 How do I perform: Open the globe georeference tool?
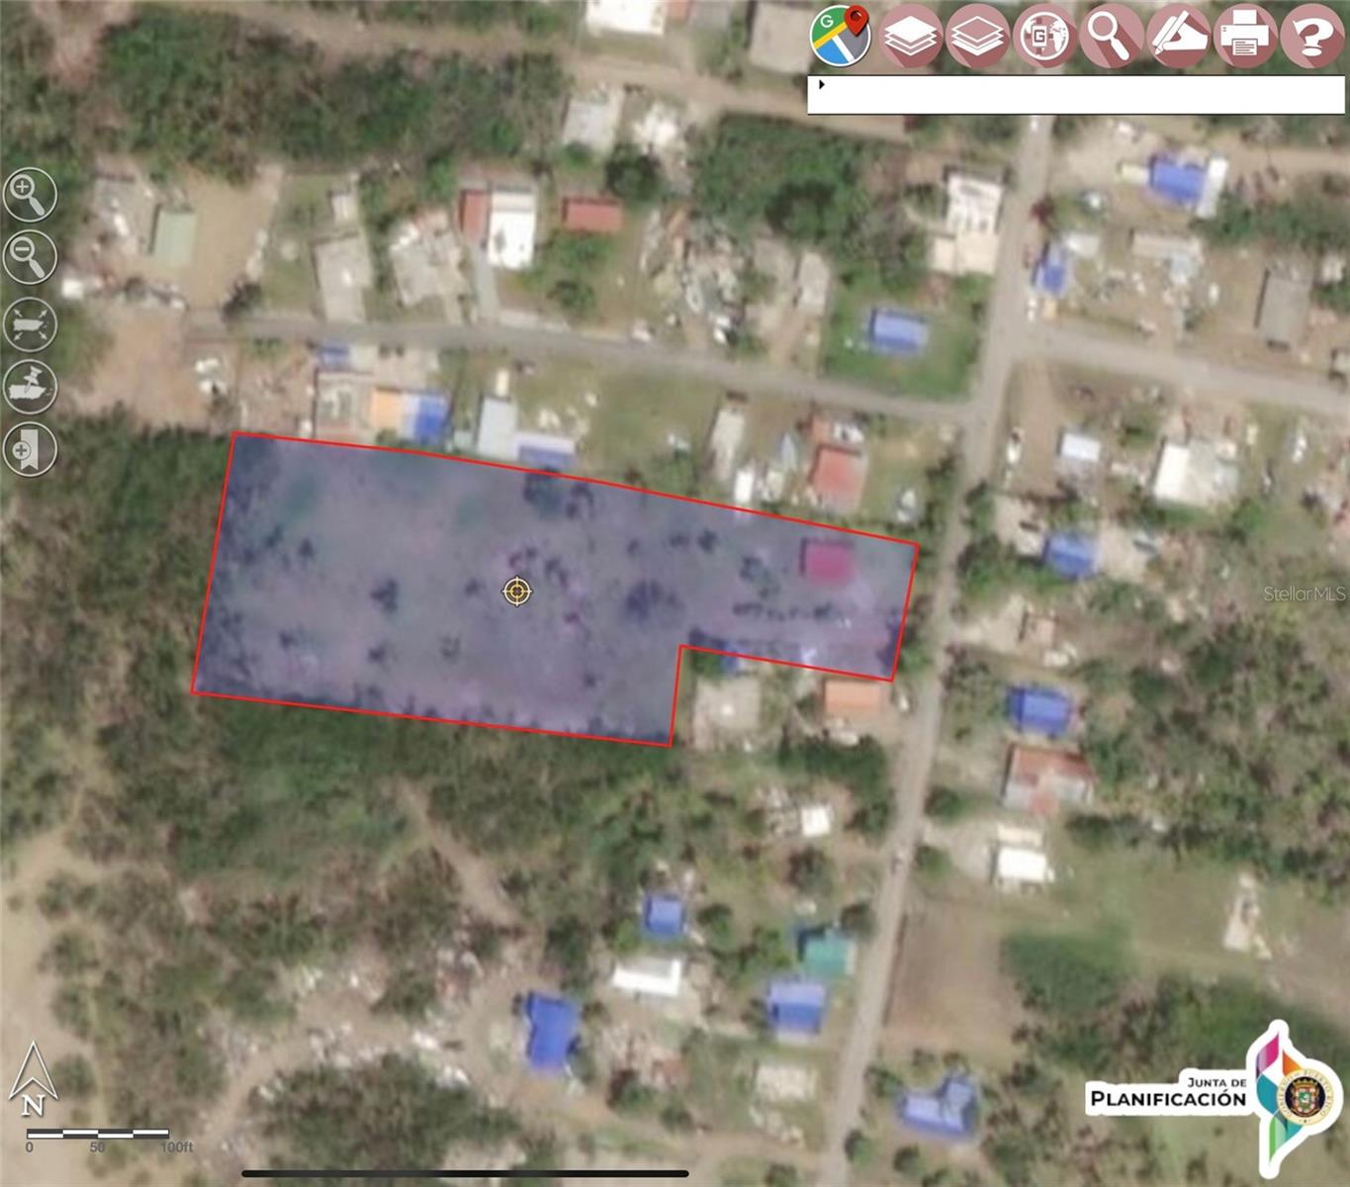point(1043,37)
